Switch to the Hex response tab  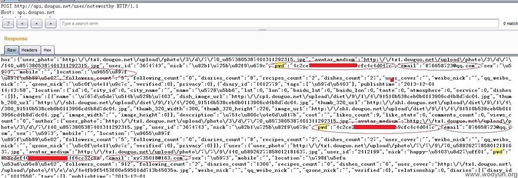click(x=47, y=50)
